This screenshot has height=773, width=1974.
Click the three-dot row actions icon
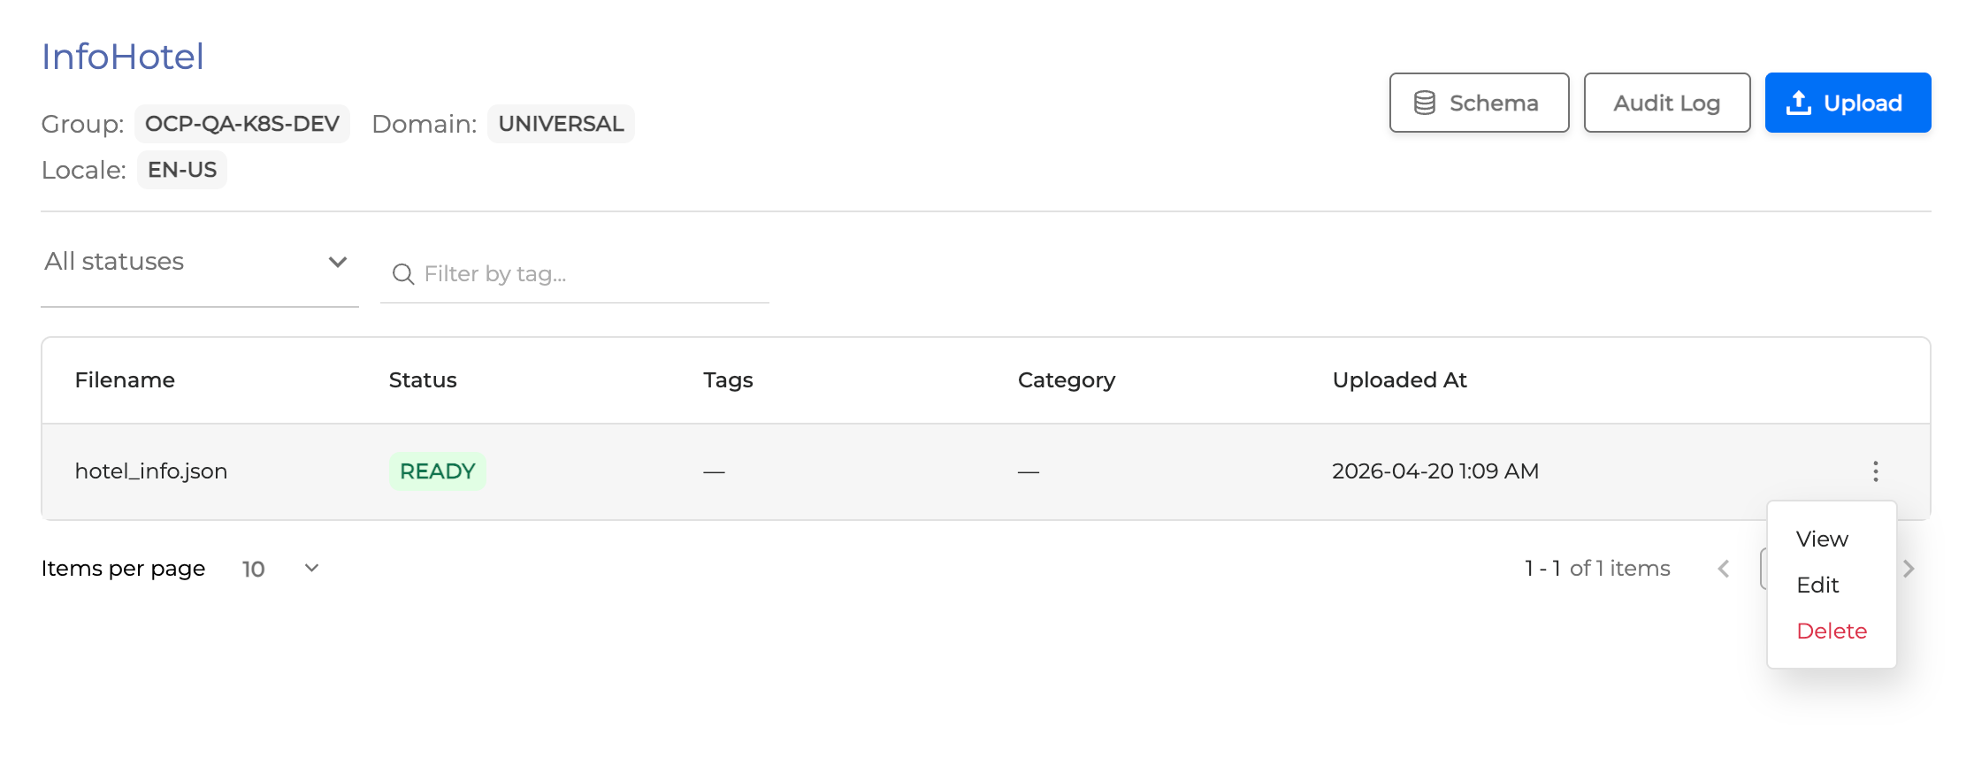(1875, 471)
